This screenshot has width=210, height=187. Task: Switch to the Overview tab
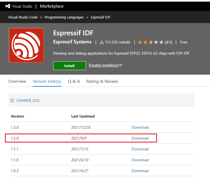pyautogui.click(x=17, y=81)
